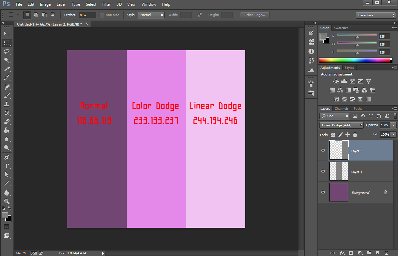Select the Horizontal Type tool
Screen dimensions: 398x256
pos(7,166)
